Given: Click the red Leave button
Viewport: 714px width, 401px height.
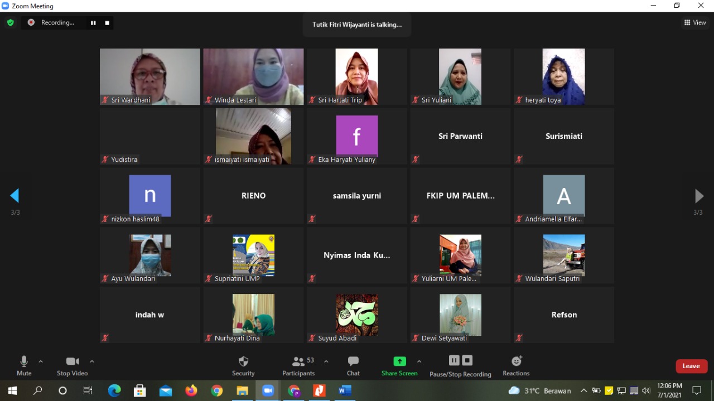Looking at the screenshot, I should 692,366.
